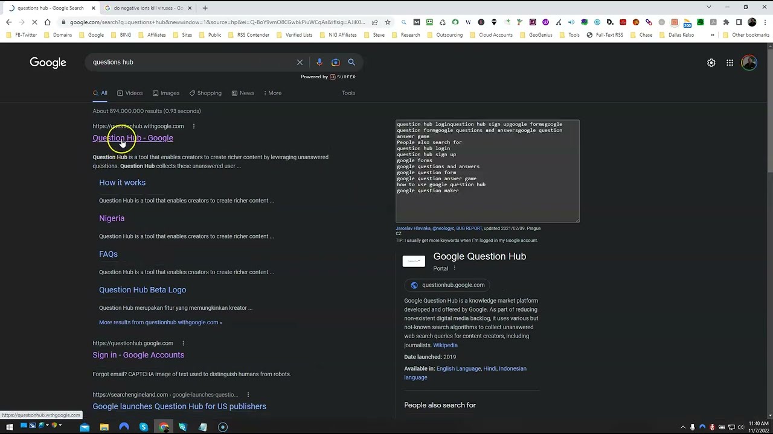Open the How it works sitelink
Screen dimensions: 773x434
click(x=123, y=183)
